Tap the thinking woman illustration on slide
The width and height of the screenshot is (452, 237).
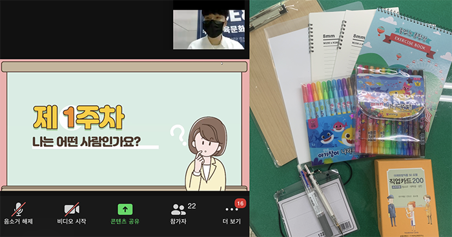206,154
